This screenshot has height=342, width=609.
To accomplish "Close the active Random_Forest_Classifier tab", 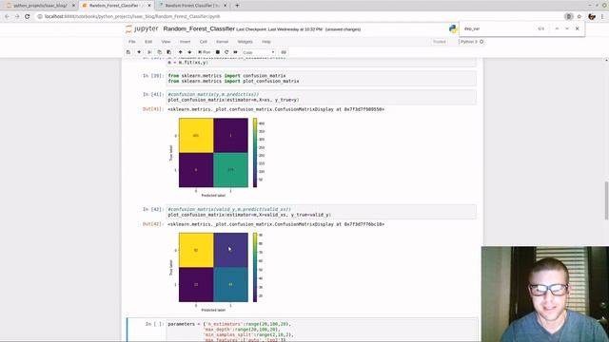I will tap(149, 6).
